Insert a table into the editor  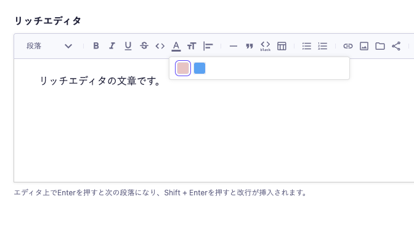(x=282, y=46)
